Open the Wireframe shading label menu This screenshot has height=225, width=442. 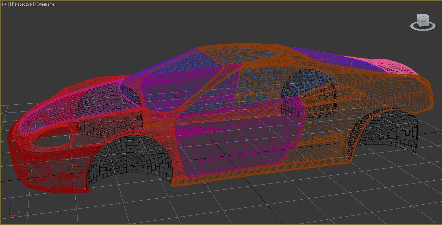pyautogui.click(x=46, y=4)
